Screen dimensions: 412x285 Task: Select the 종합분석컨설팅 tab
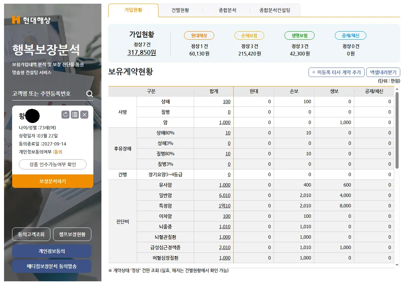(275, 10)
